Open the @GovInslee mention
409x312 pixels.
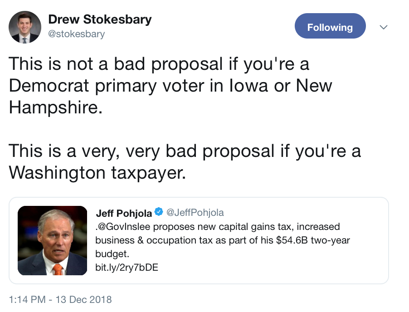[124, 227]
